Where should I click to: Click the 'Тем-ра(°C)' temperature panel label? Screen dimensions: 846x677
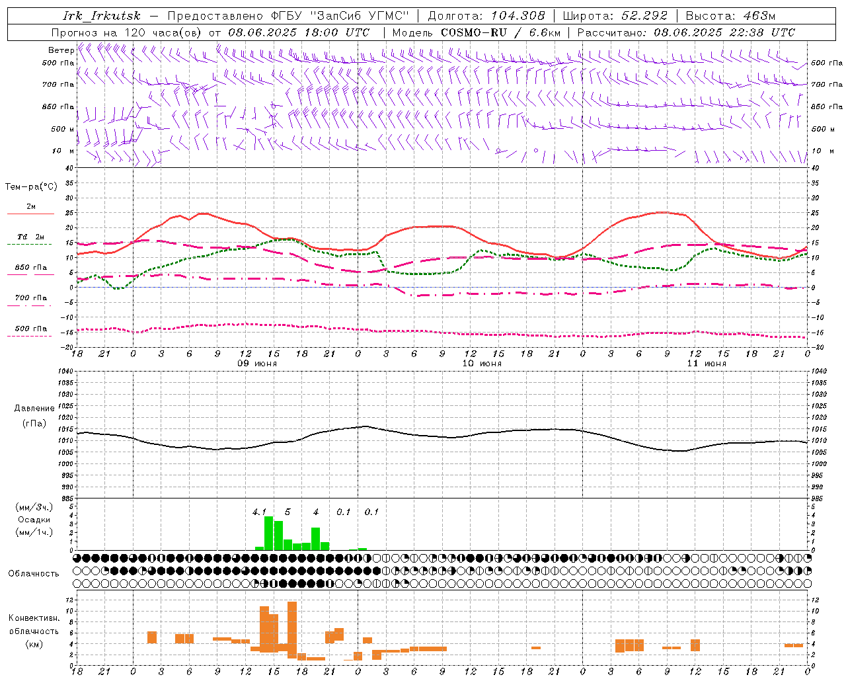pos(31,187)
